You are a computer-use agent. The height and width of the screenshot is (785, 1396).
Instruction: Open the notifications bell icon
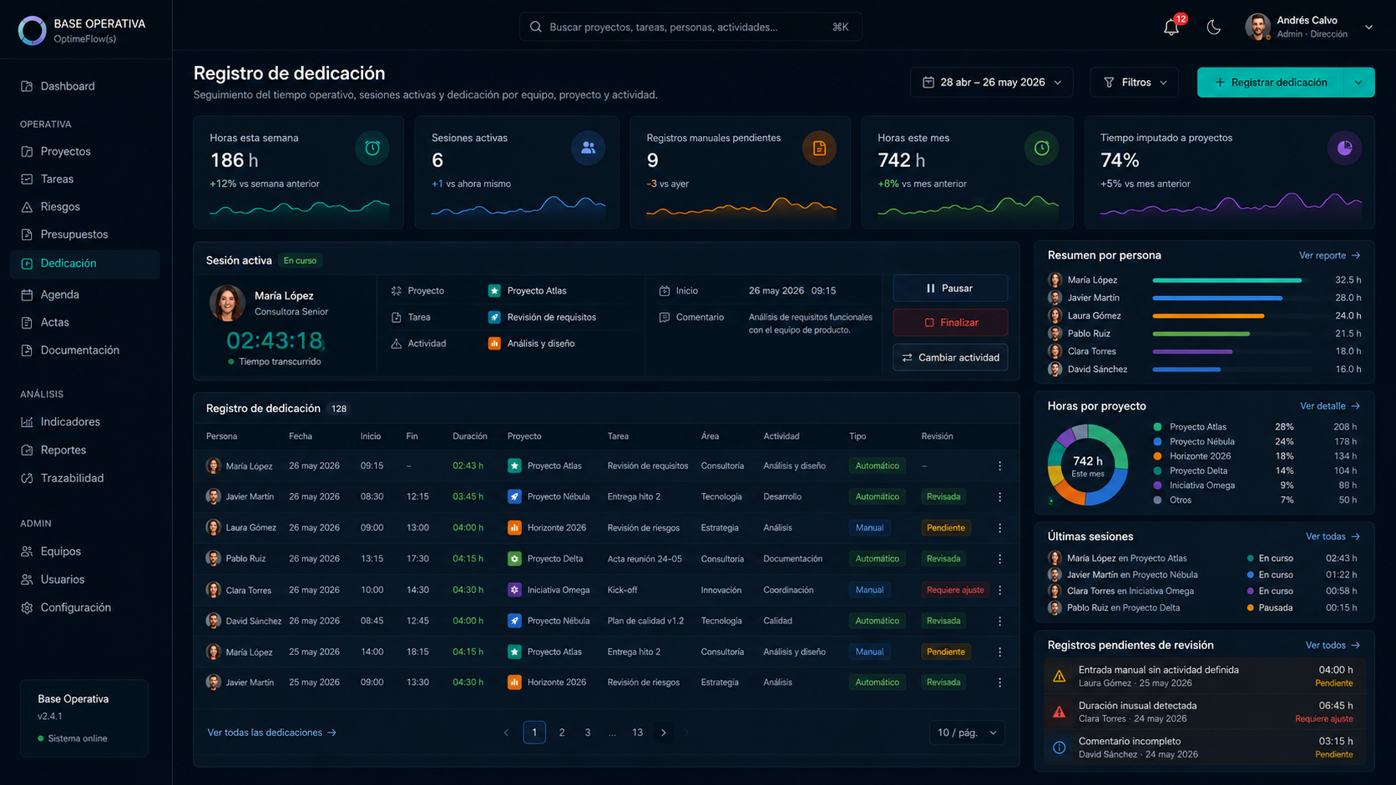[x=1171, y=27]
